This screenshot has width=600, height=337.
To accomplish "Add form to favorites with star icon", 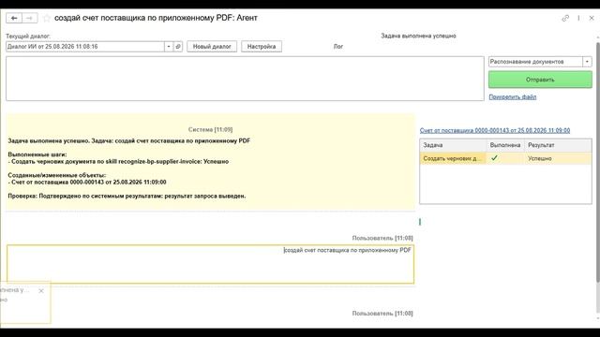I will [47, 18].
